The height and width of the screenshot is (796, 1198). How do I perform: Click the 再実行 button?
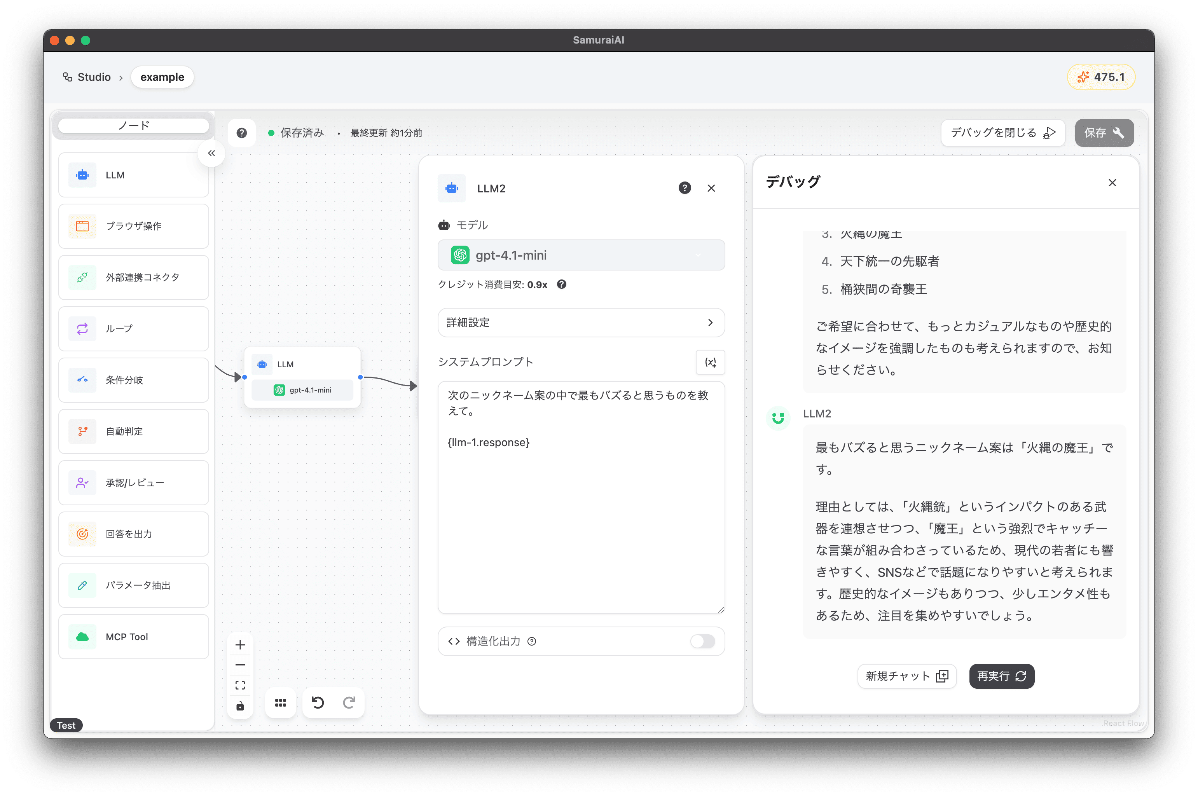point(1001,676)
